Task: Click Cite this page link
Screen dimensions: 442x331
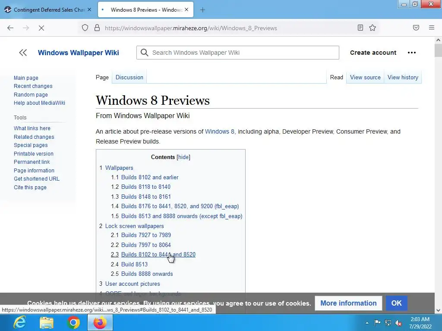Action: click(30, 187)
